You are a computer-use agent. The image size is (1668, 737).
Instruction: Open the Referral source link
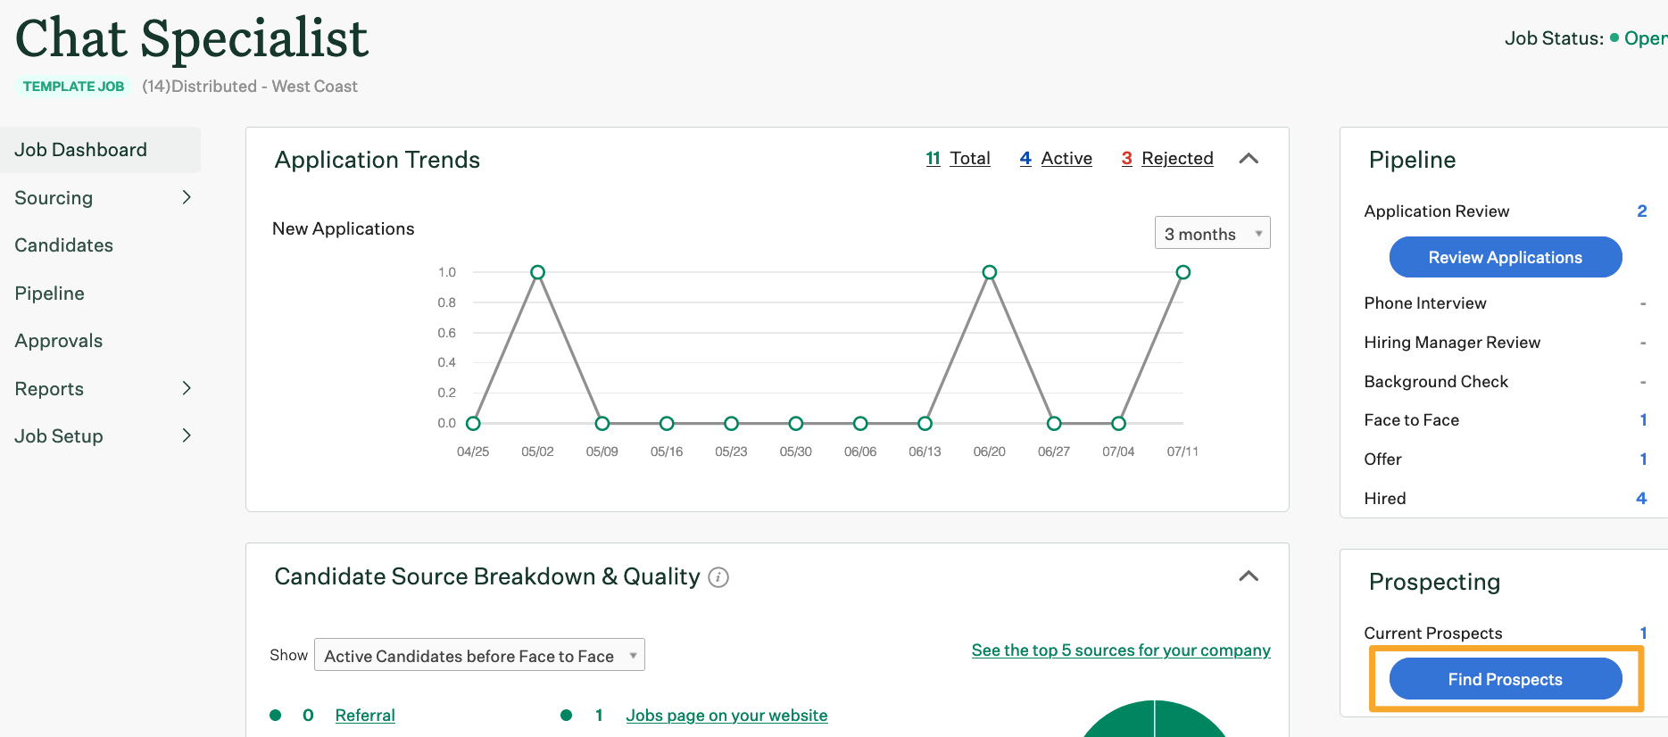click(x=365, y=716)
